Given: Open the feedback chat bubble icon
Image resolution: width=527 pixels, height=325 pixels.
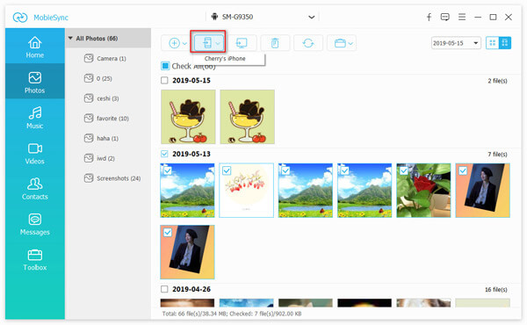Looking at the screenshot, I should [x=445, y=17].
